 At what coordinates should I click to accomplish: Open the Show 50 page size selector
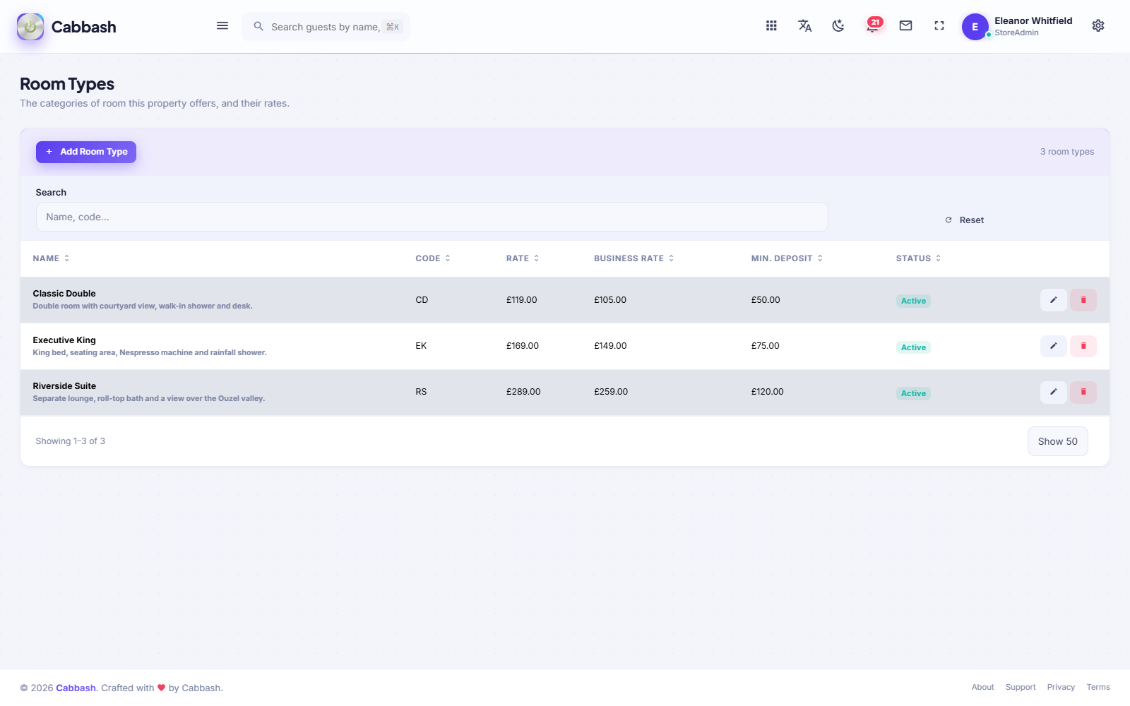[x=1057, y=441]
